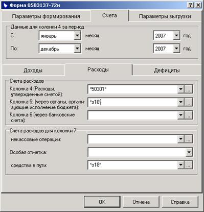Open browse button for Колонка 4 accounts
The image size is (204, 212).
pos(188,89)
